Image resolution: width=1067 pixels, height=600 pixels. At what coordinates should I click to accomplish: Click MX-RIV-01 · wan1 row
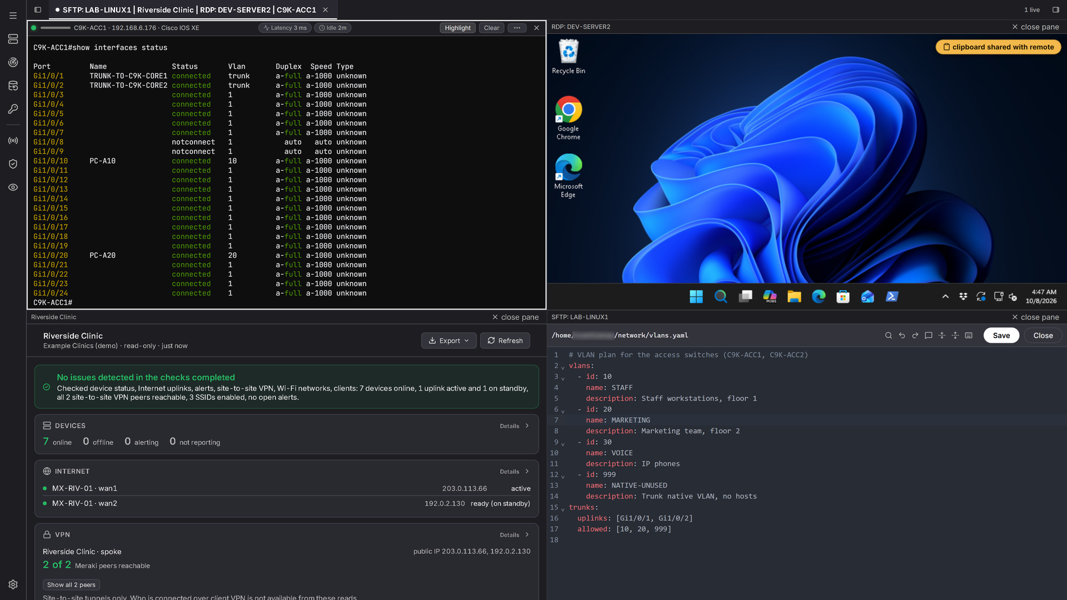coord(287,488)
